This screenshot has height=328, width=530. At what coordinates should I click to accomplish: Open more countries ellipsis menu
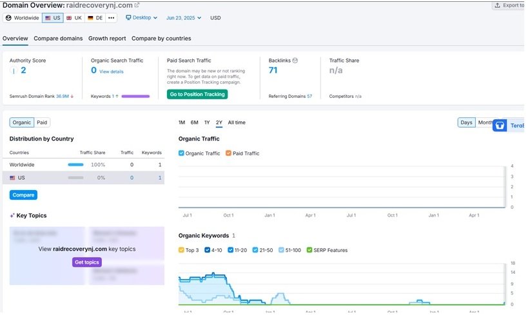click(x=111, y=18)
